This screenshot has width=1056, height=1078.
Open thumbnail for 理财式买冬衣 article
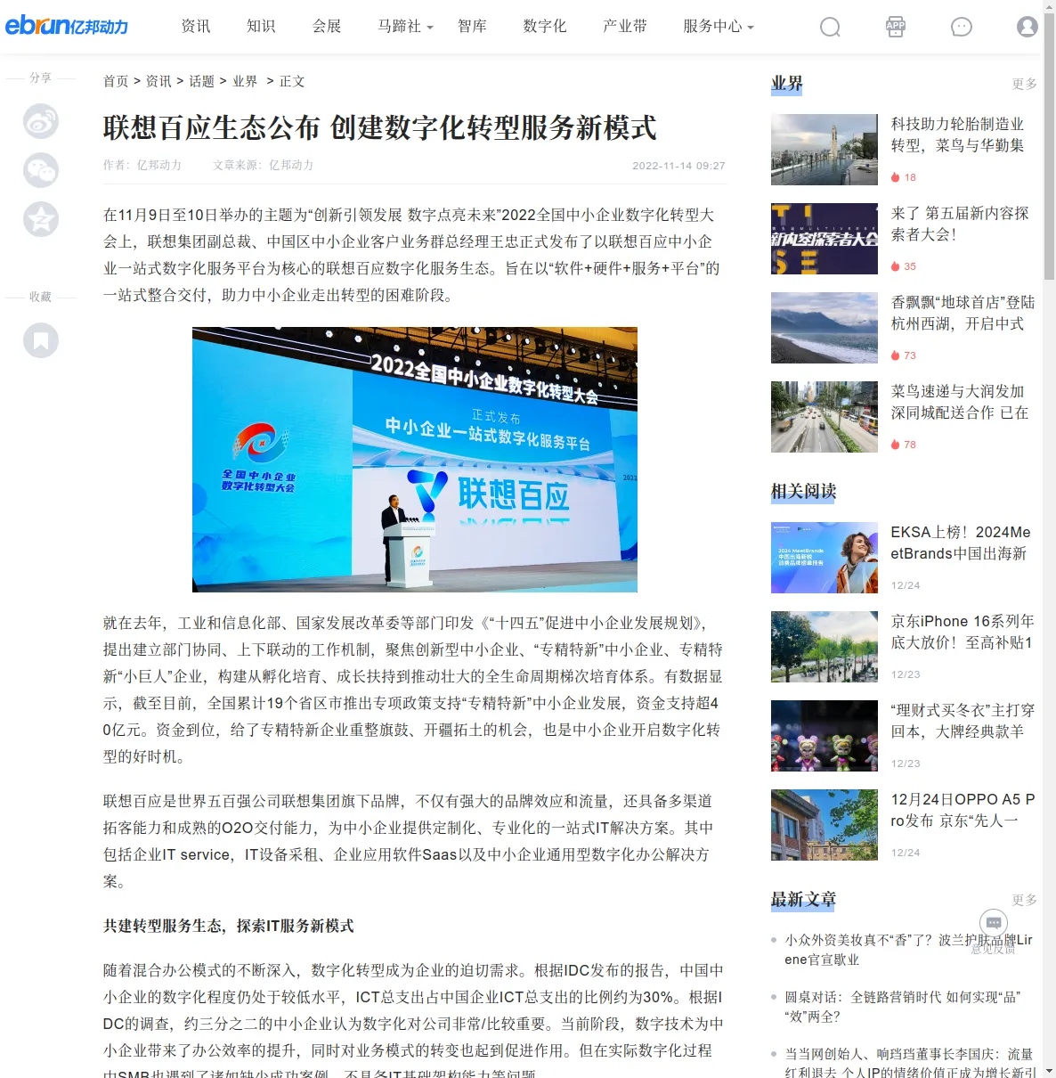[824, 736]
